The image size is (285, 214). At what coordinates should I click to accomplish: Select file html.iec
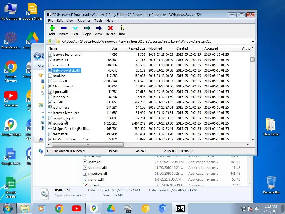[59, 76]
